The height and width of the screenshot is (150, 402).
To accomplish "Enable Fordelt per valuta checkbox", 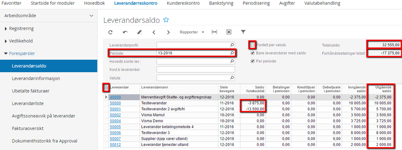I will [253, 45].
